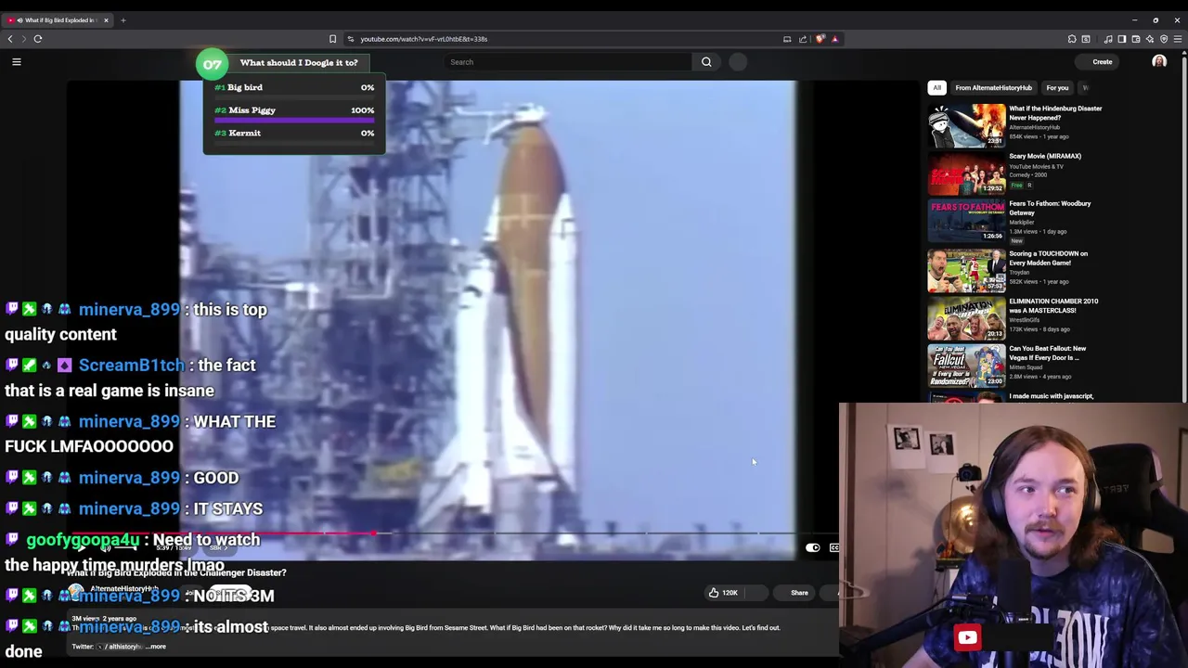Click minerva_899's name in 'this is top quality content'

[129, 310]
